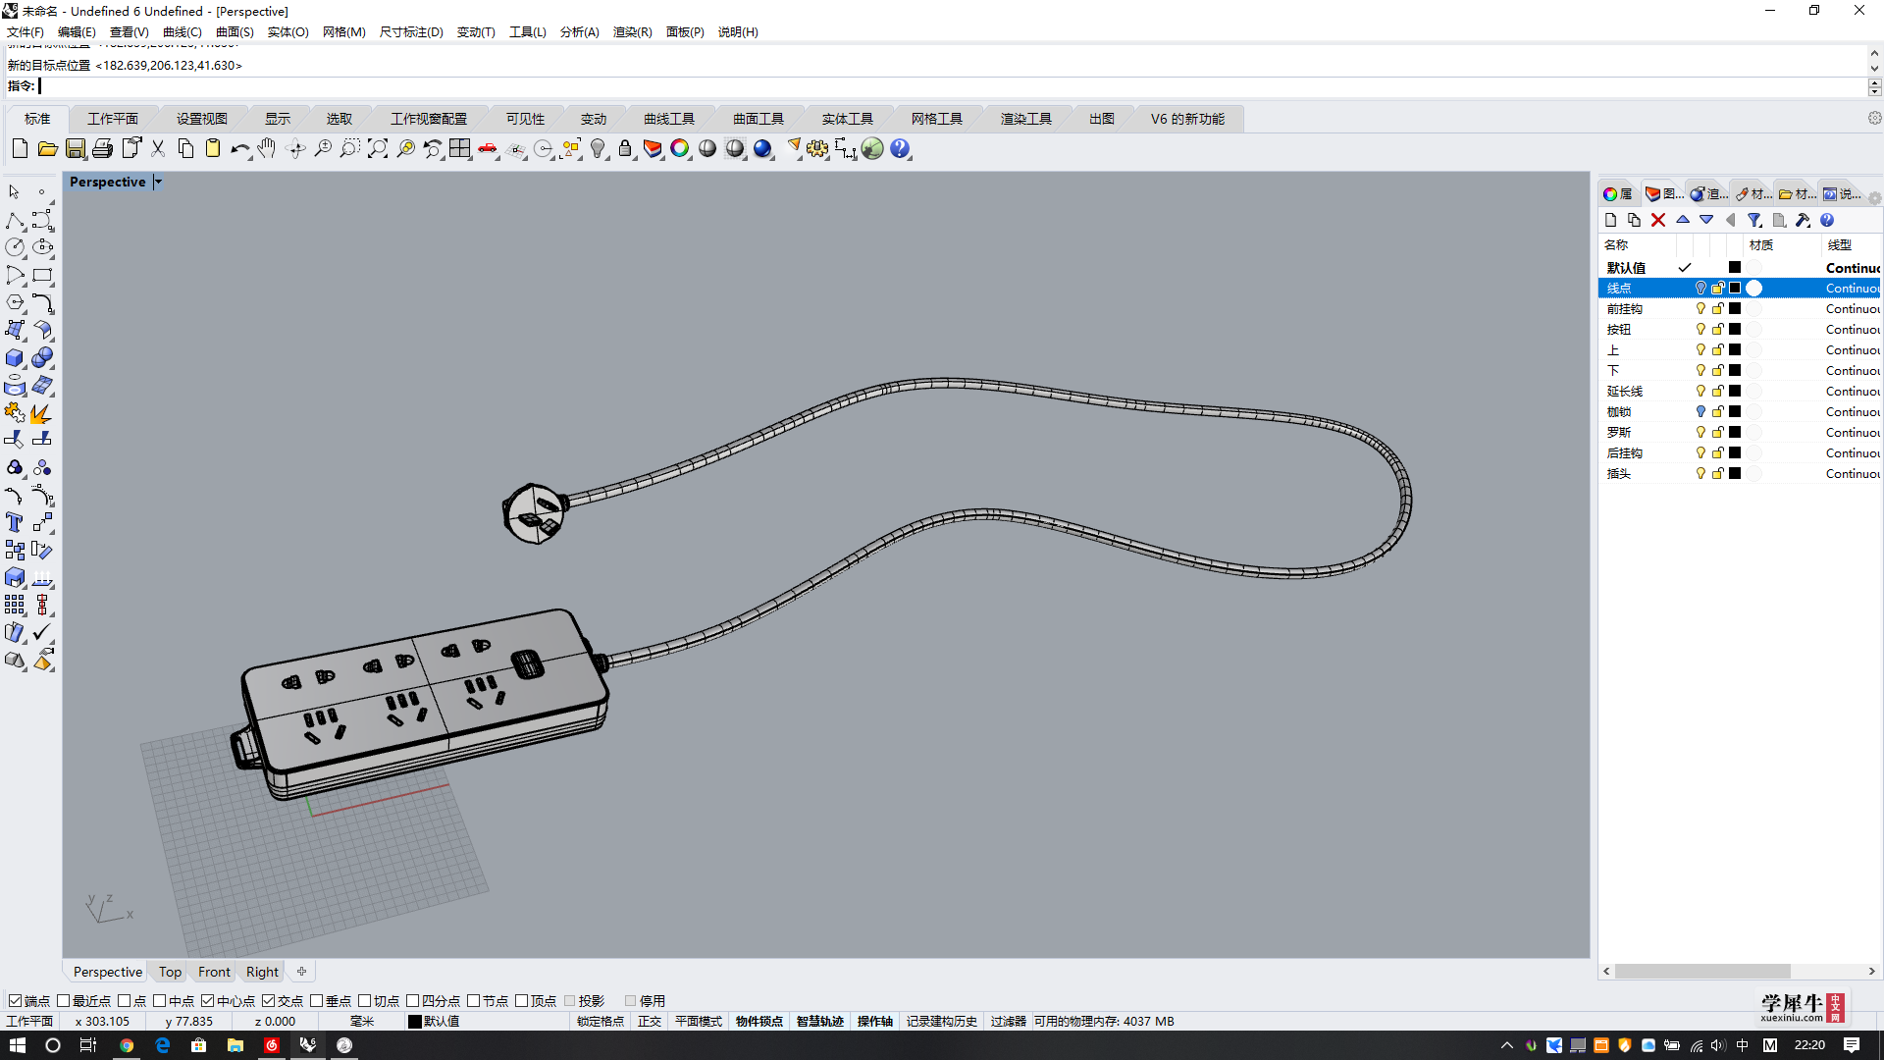Select the Text object tool

point(15,522)
